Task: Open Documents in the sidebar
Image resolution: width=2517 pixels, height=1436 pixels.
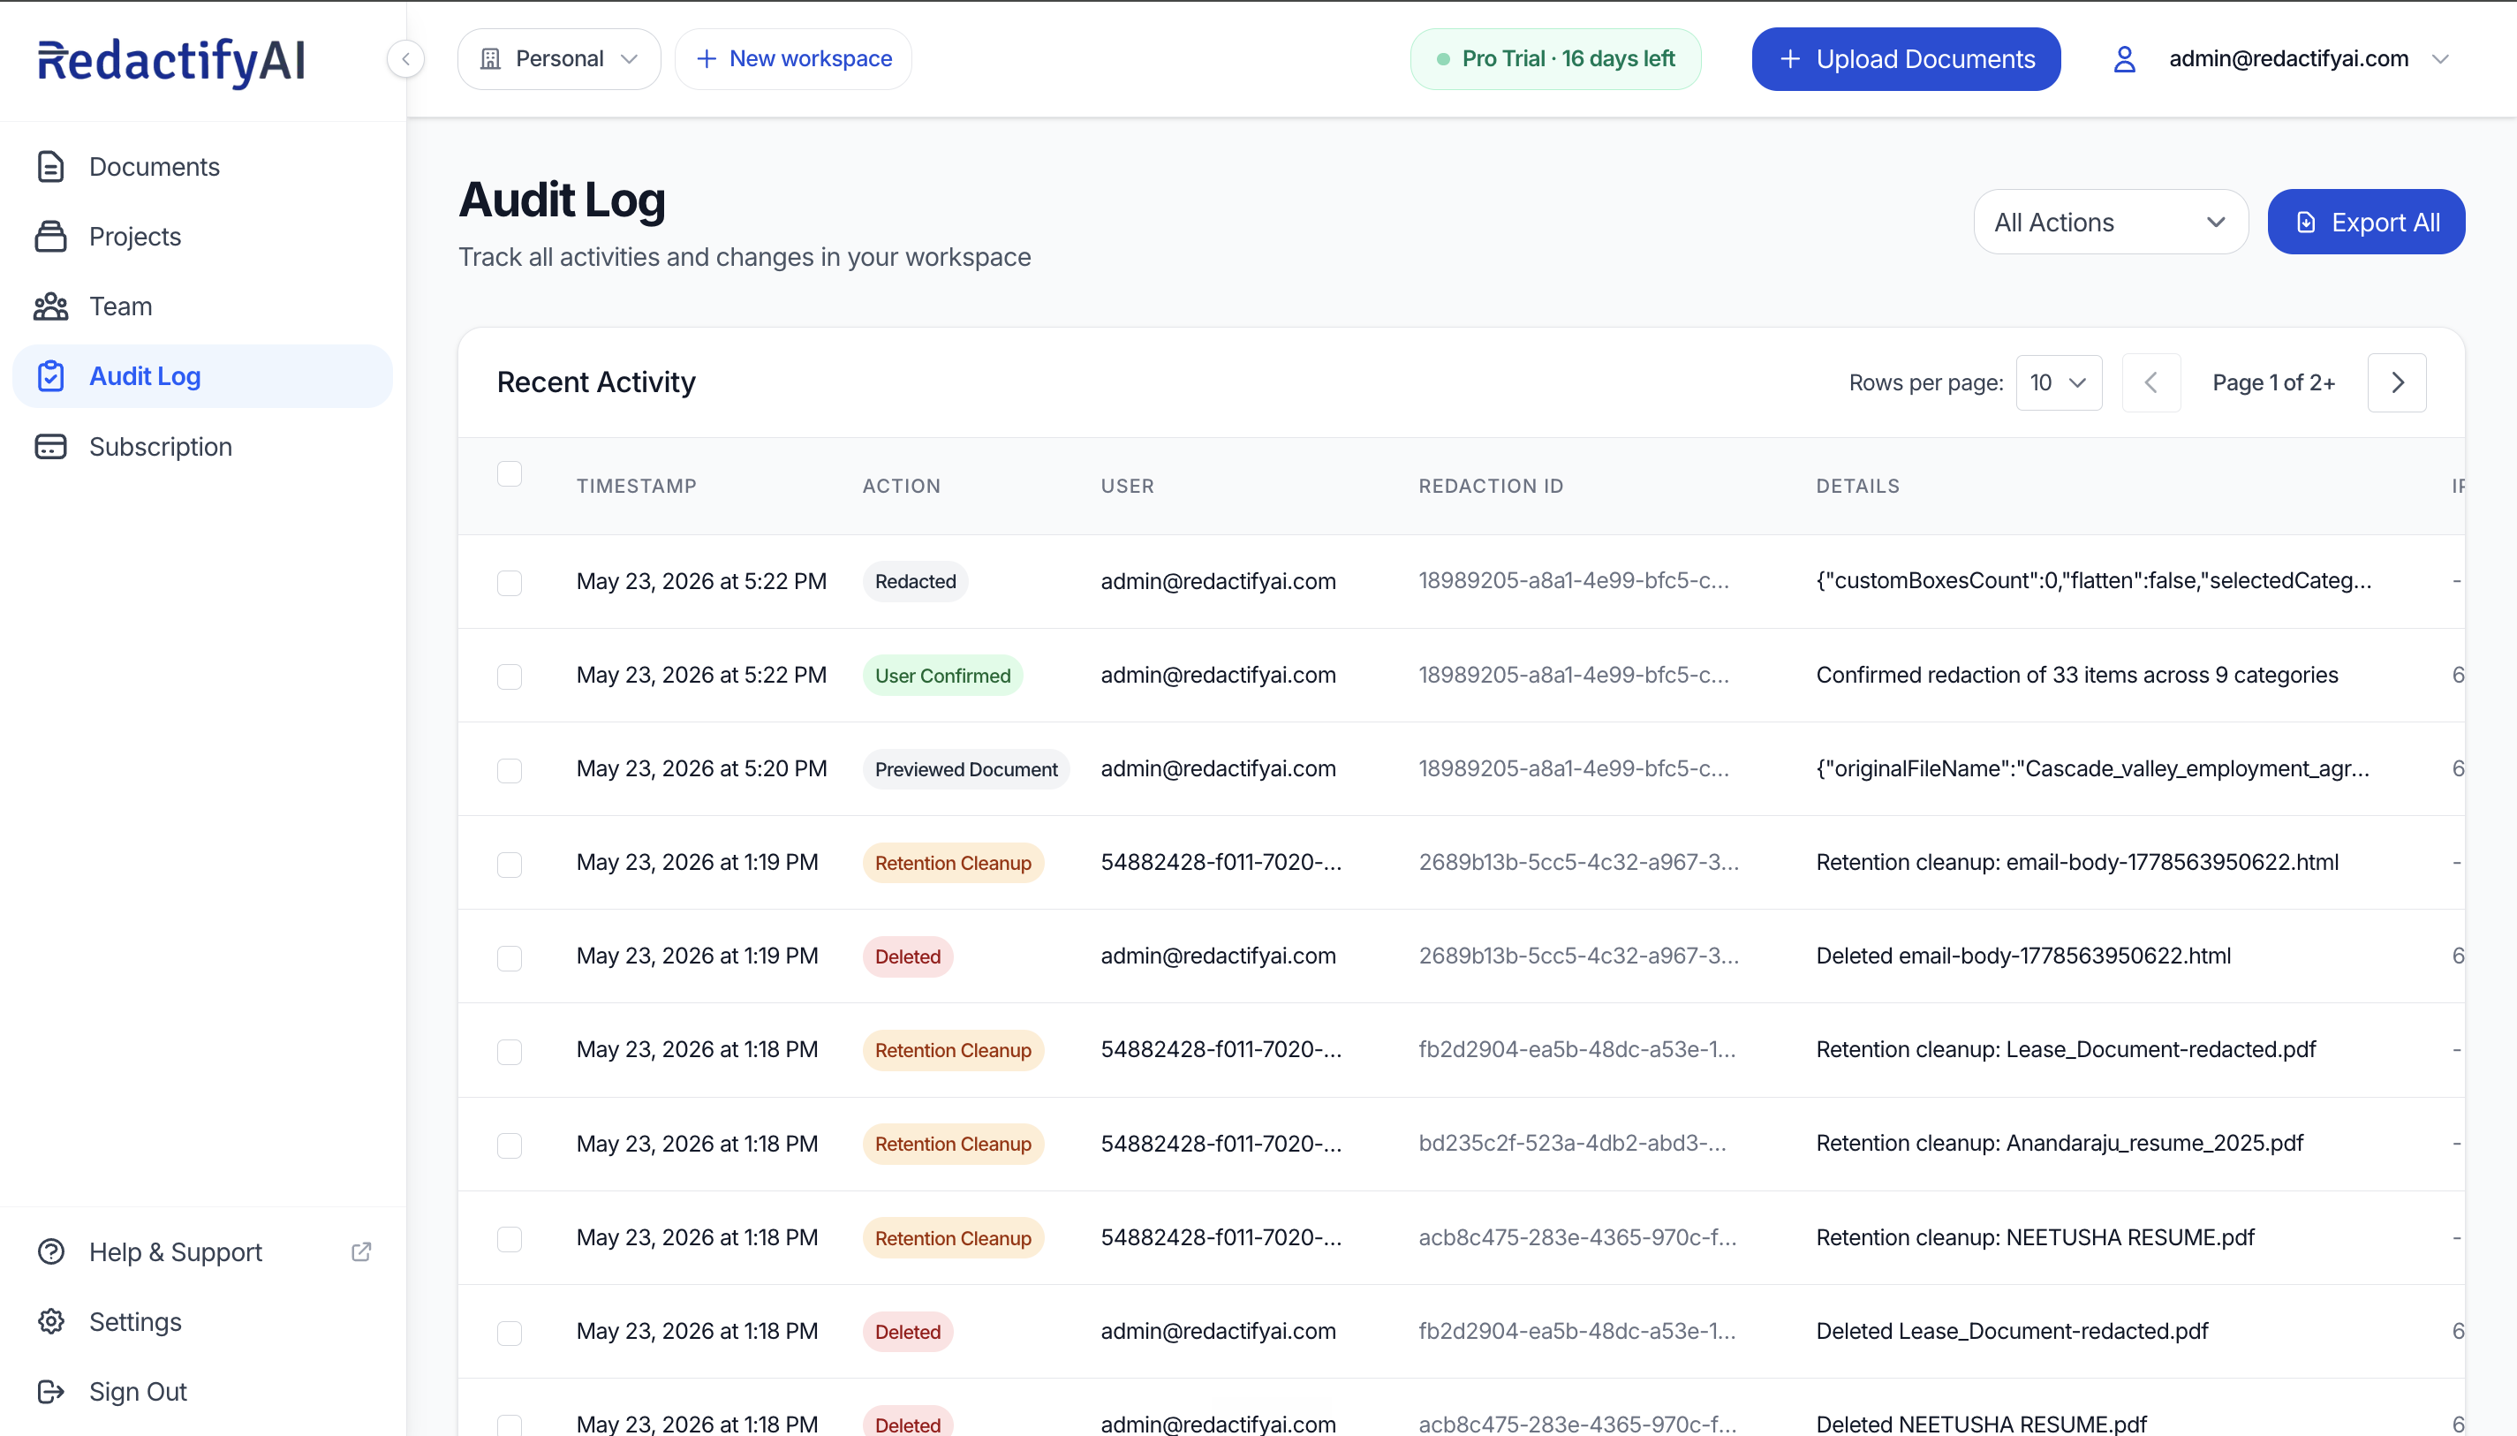Action: (x=203, y=167)
